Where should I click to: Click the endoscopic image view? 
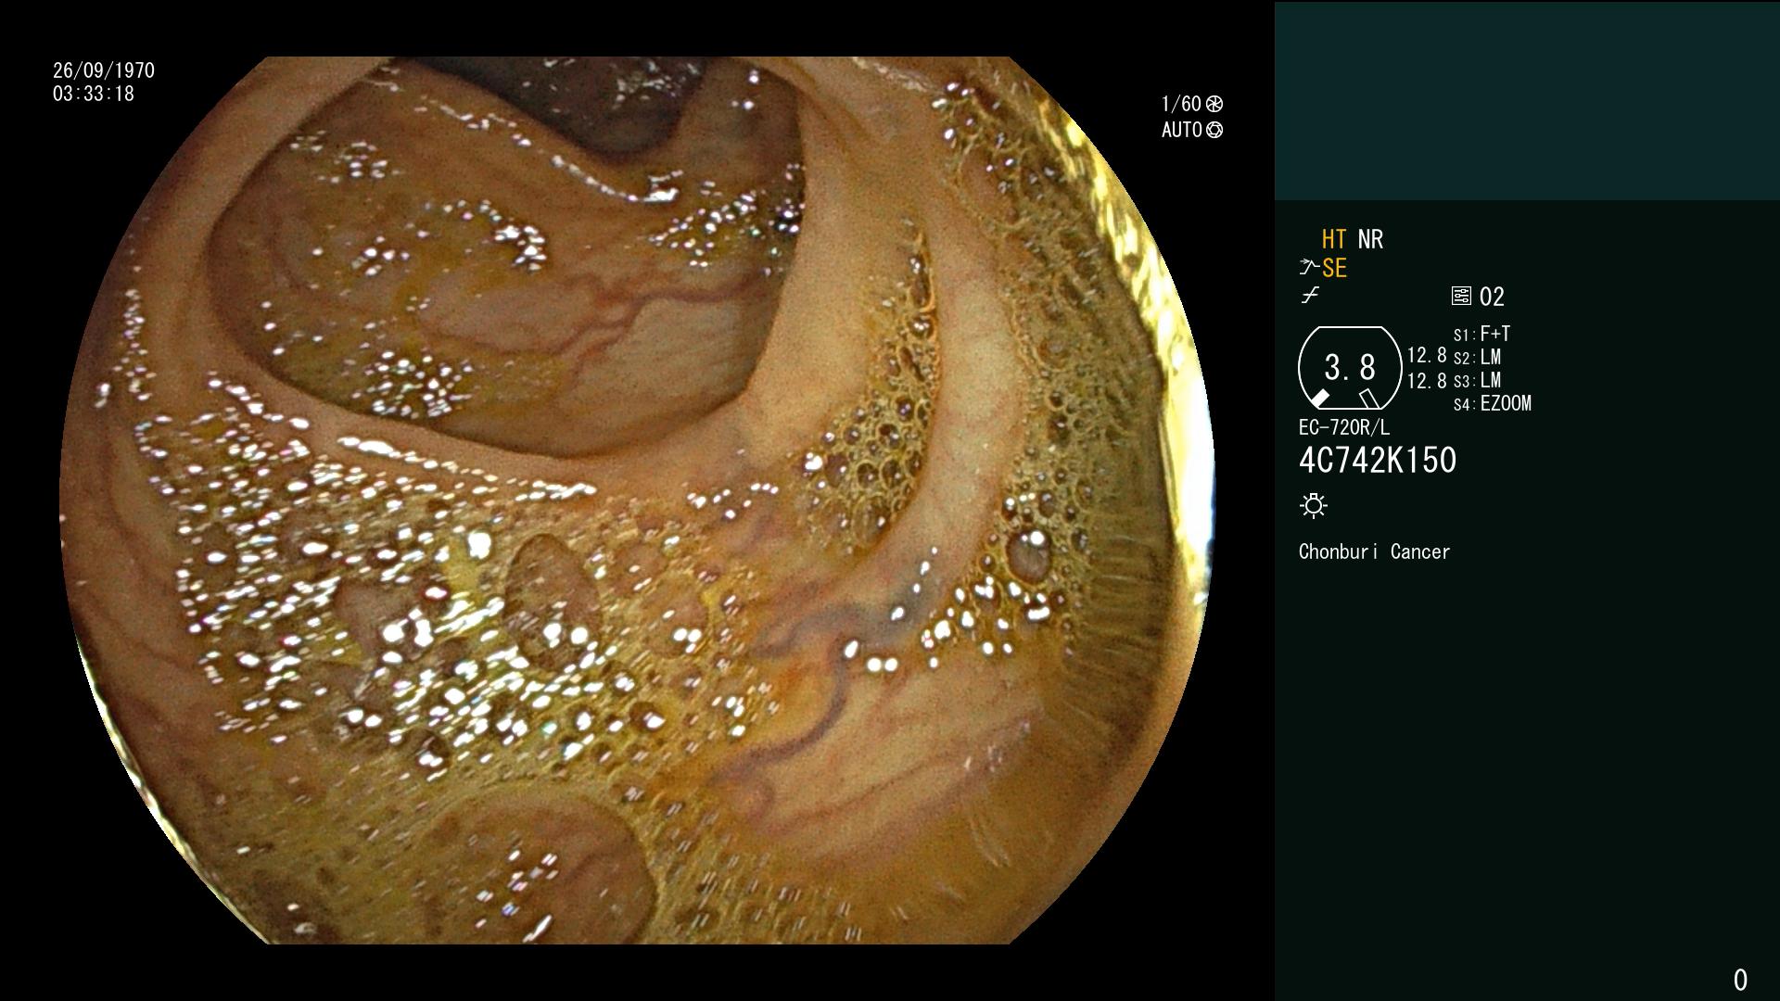pos(637,500)
